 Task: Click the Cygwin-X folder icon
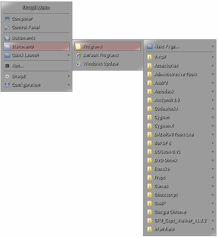pos(149,126)
